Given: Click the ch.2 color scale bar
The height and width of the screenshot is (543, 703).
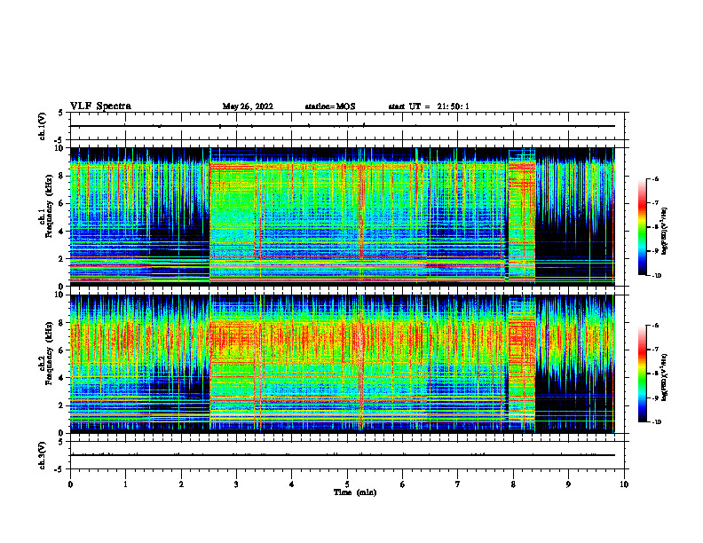Looking at the screenshot, I should coord(642,374).
